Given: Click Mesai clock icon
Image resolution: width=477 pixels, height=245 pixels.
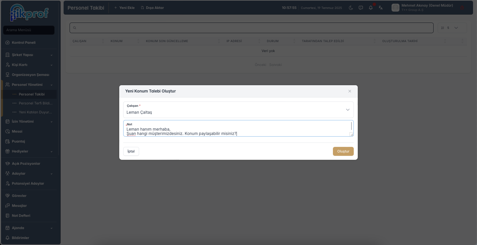Looking at the screenshot, I should [8, 131].
